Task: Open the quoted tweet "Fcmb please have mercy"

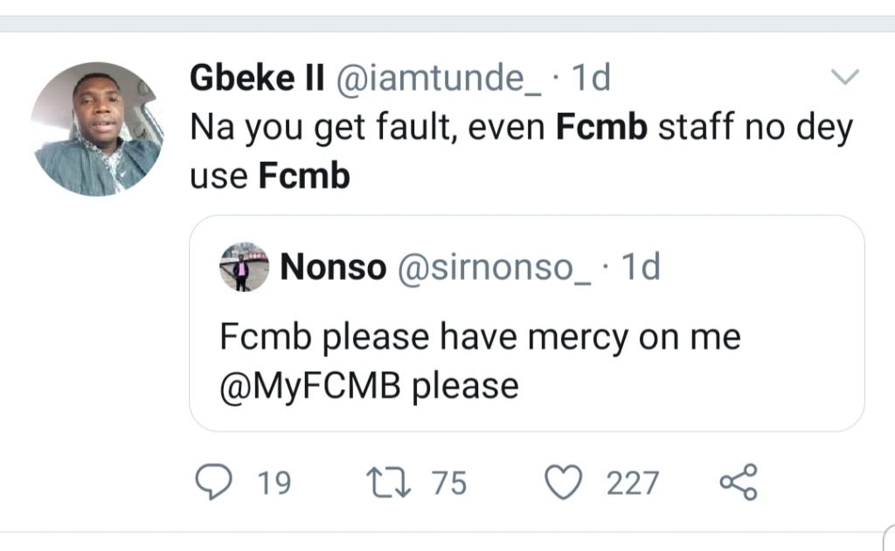Action: [x=479, y=338]
